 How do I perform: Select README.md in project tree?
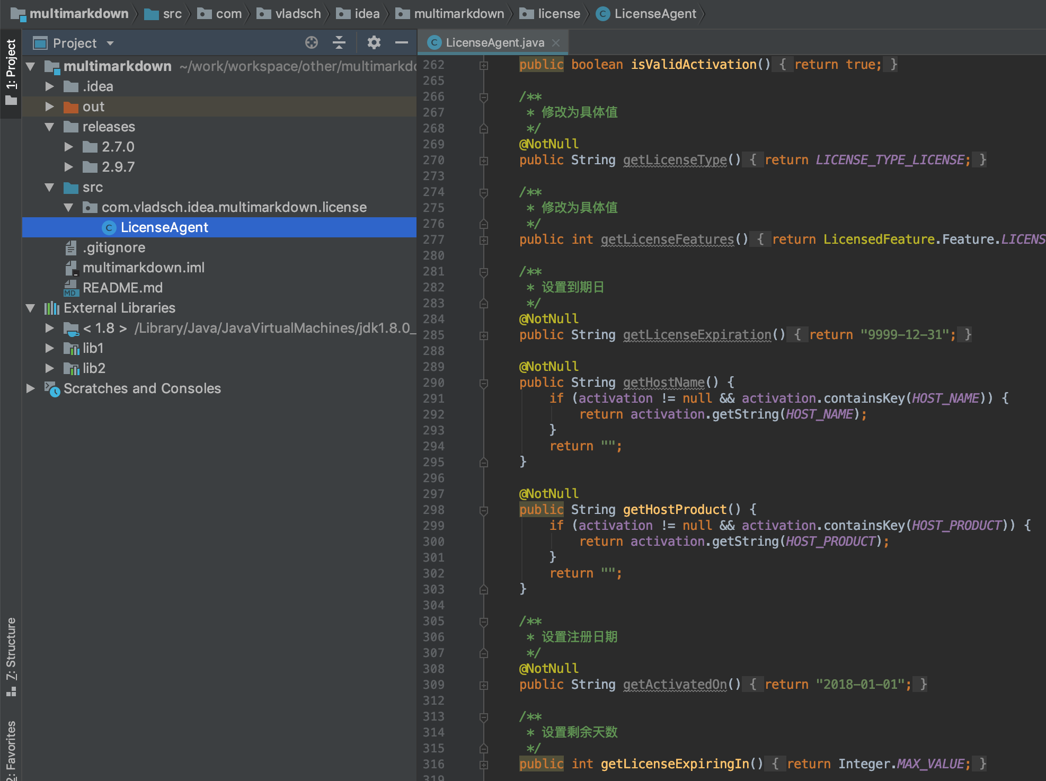tap(122, 288)
